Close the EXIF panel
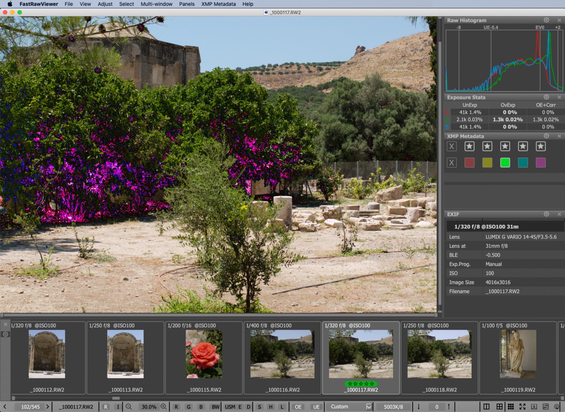565x412 pixels. click(x=559, y=214)
